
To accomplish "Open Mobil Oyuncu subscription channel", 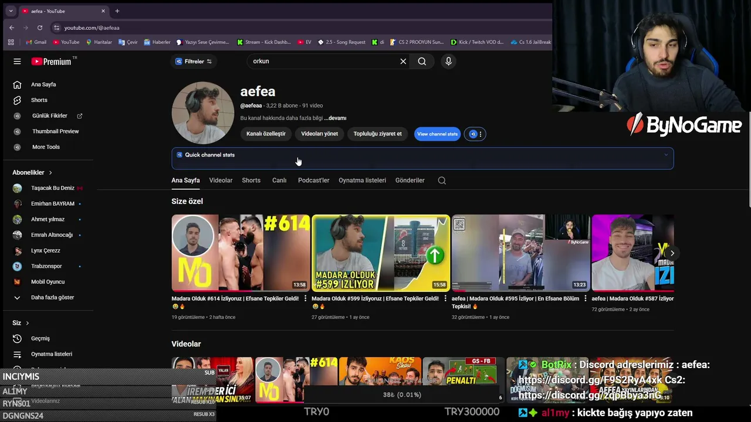I will click(x=48, y=282).
